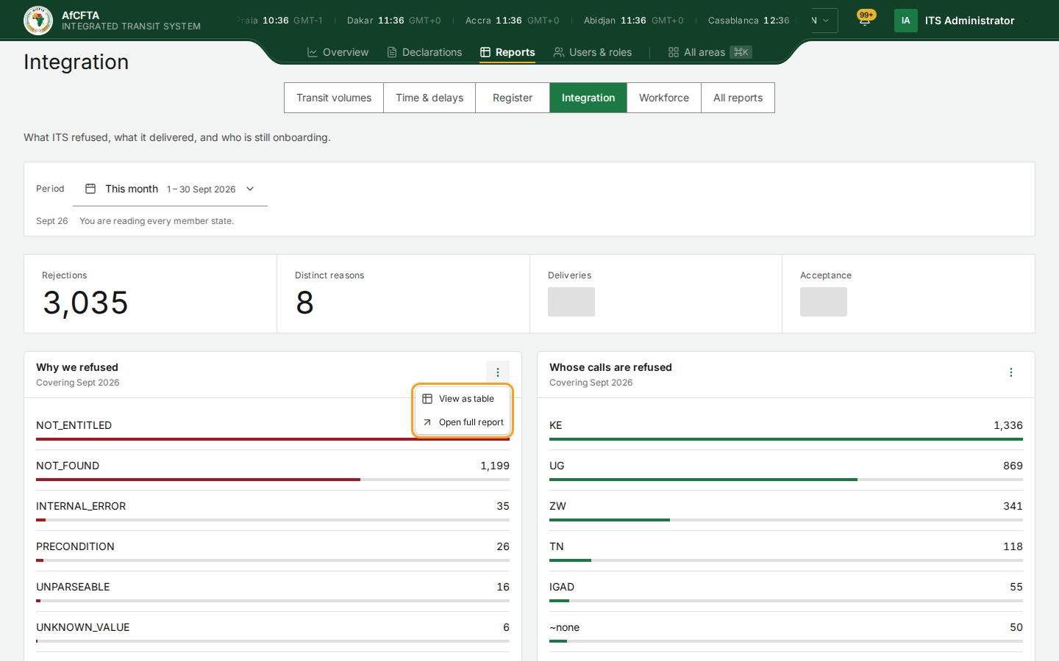Viewport: 1059px width, 661px height.
Task: Click the IGAD row label
Action: pos(562,587)
